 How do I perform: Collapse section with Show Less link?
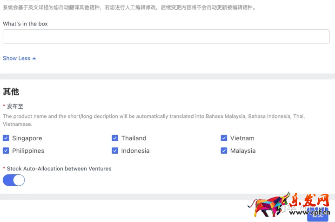(x=16, y=58)
